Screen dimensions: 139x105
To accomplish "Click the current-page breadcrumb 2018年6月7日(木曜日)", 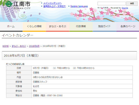I will coord(54,46).
